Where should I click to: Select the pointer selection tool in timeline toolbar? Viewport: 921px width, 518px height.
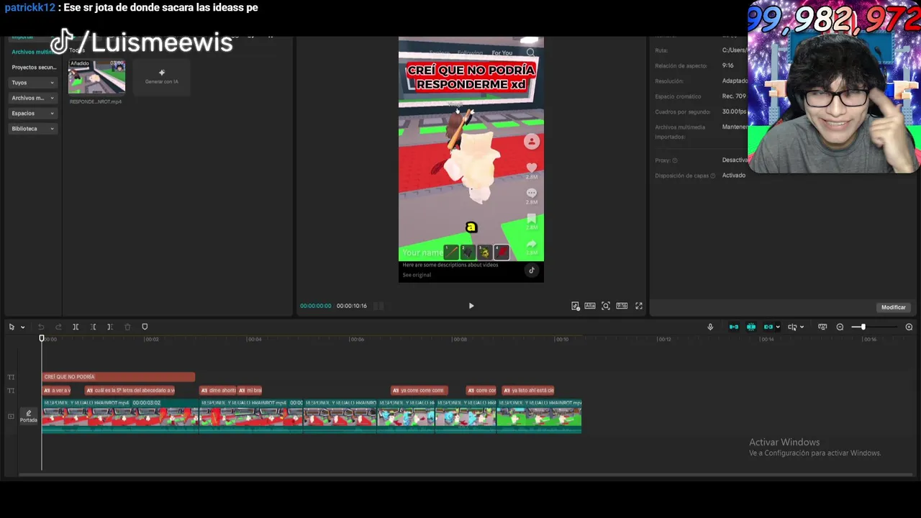click(12, 327)
